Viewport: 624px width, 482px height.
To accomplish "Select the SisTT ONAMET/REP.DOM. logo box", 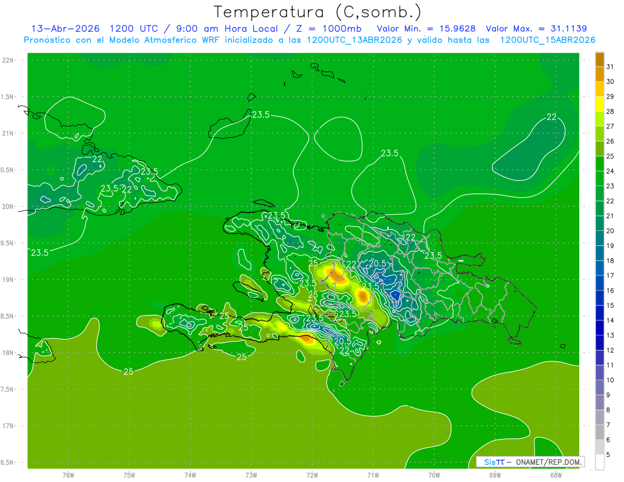I will tap(530, 462).
